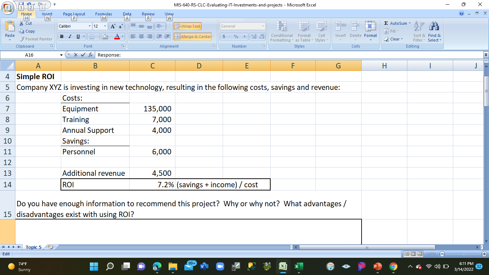Click the Copy button

click(x=27, y=31)
